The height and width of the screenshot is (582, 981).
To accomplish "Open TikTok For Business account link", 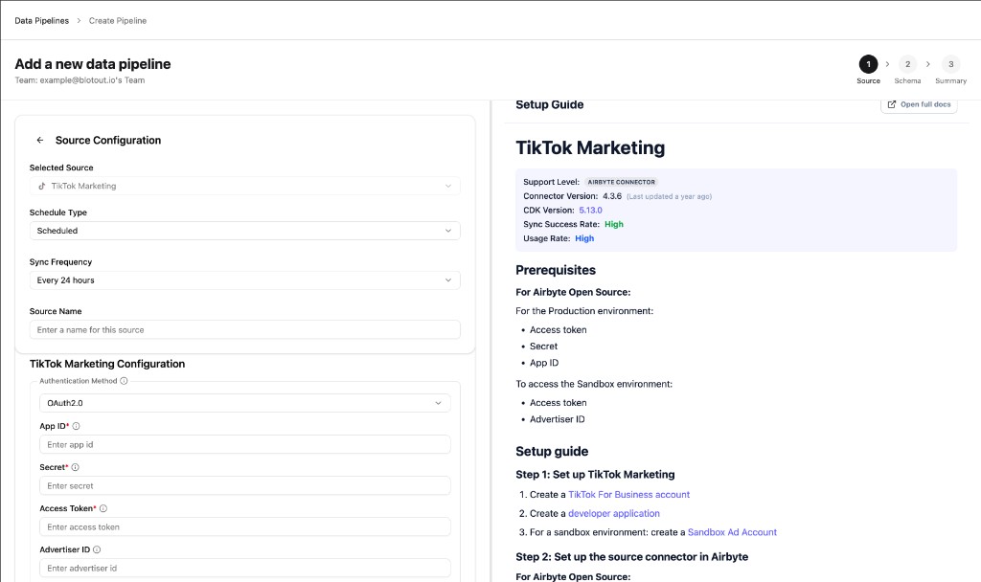I will point(628,495).
